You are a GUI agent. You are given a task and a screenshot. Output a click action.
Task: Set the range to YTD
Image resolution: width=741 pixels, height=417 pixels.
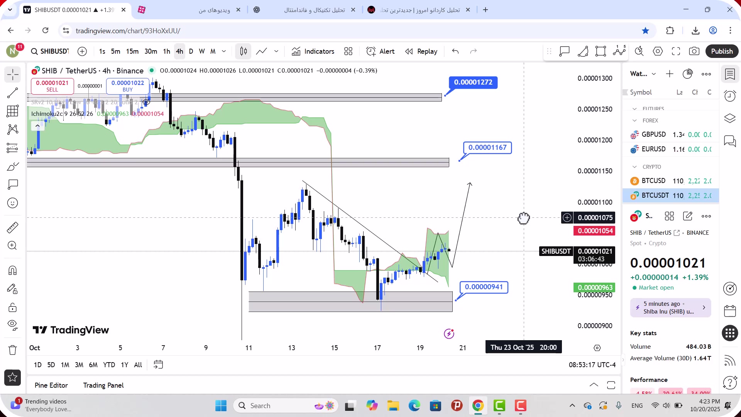pyautogui.click(x=109, y=365)
